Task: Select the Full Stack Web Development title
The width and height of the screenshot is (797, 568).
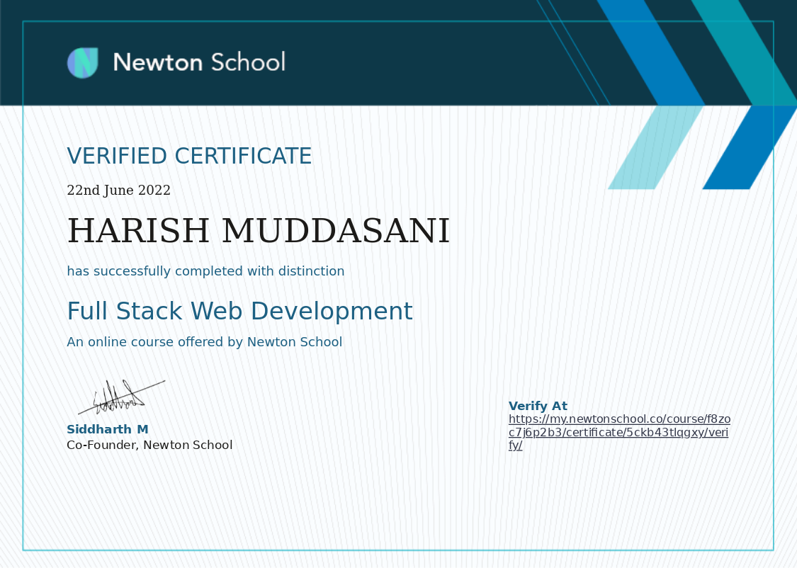Action: tap(239, 311)
